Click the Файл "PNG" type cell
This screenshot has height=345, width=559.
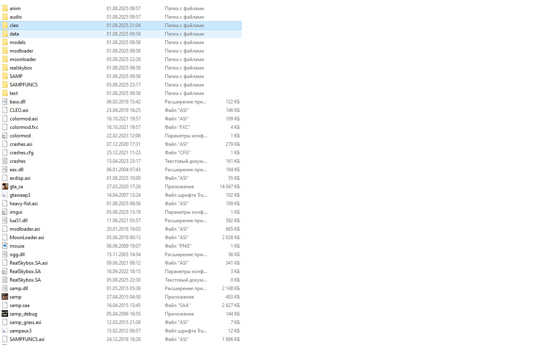tap(178, 246)
